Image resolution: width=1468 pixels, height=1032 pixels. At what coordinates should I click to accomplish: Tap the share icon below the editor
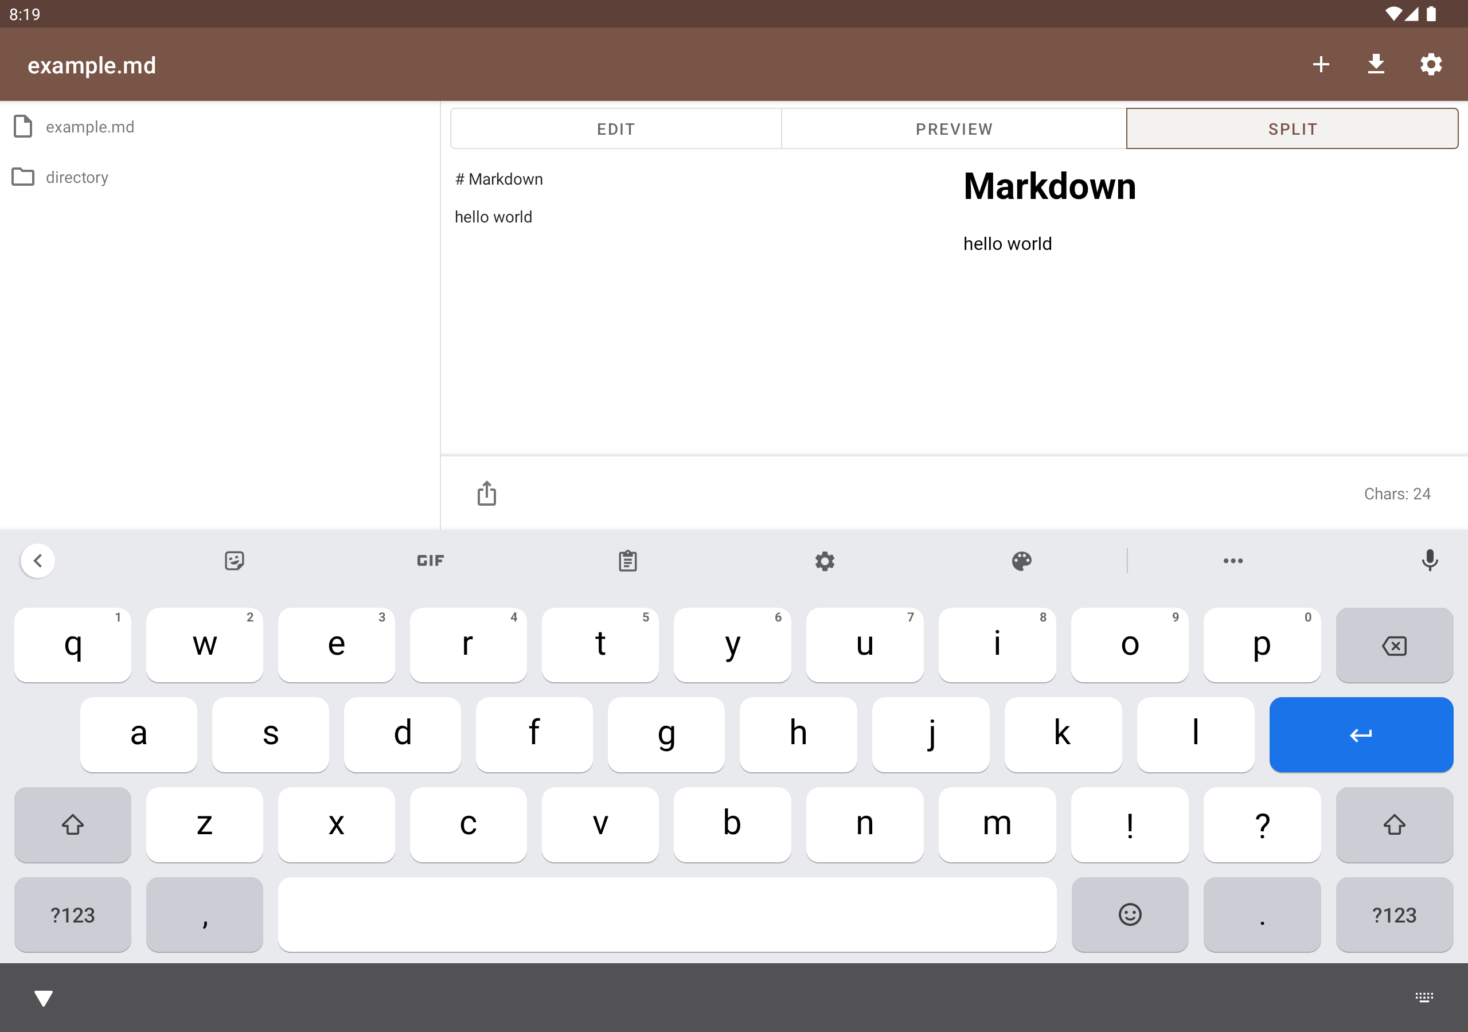pos(487,493)
